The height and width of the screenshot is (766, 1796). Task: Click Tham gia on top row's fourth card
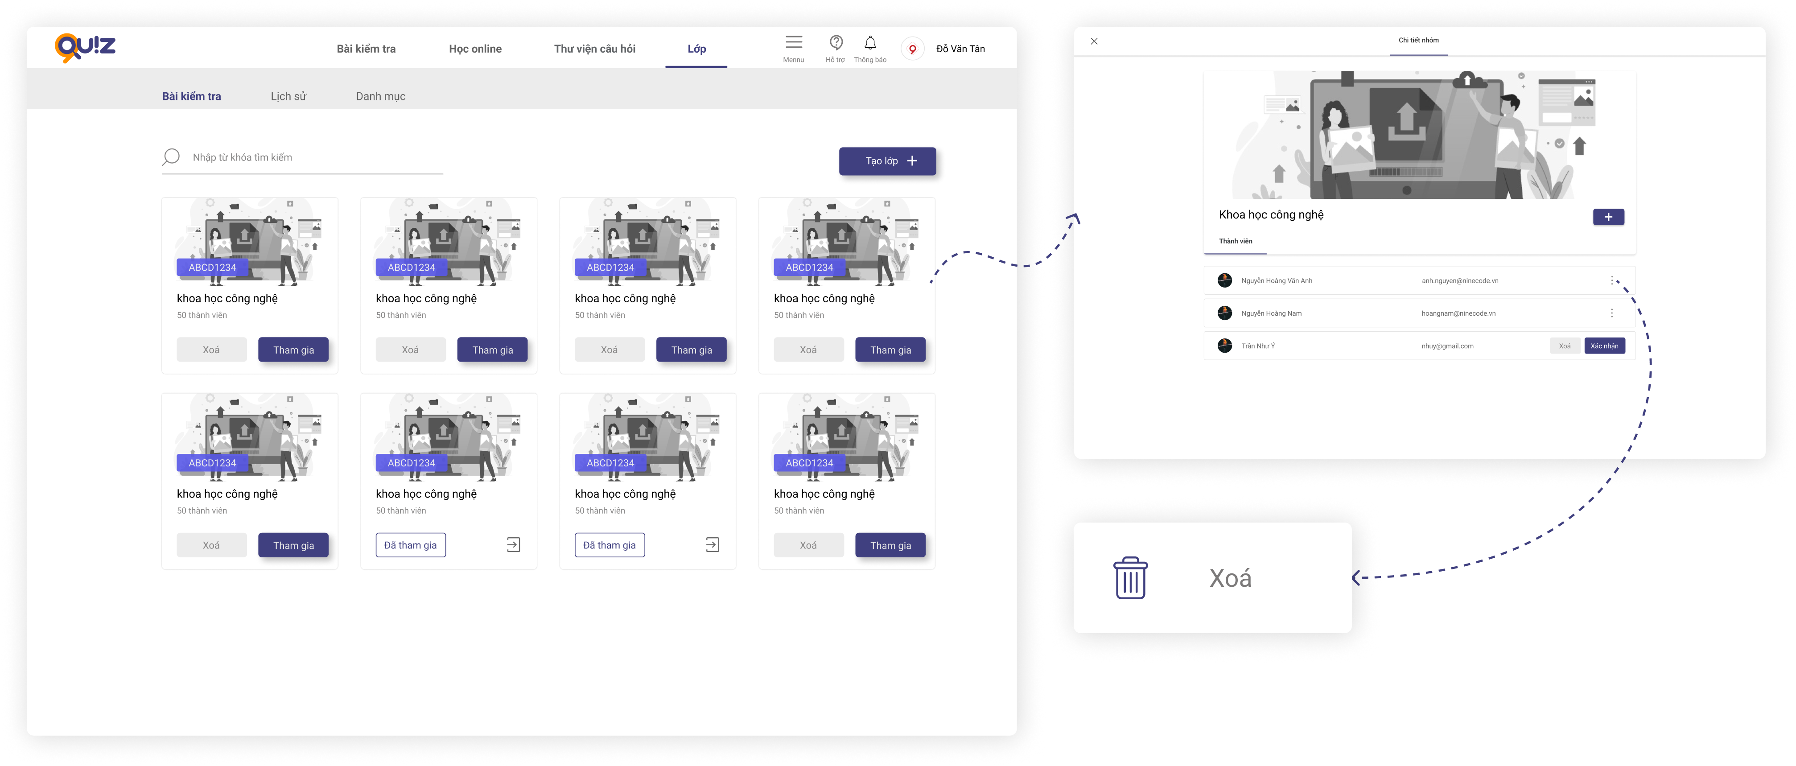coord(890,350)
